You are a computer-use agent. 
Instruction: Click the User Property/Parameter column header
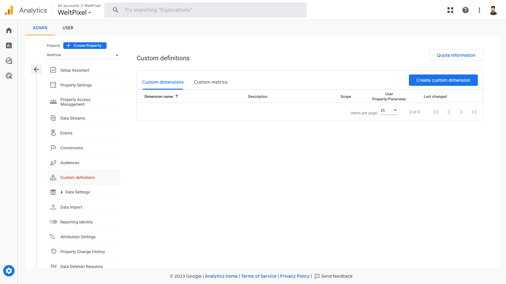389,97
